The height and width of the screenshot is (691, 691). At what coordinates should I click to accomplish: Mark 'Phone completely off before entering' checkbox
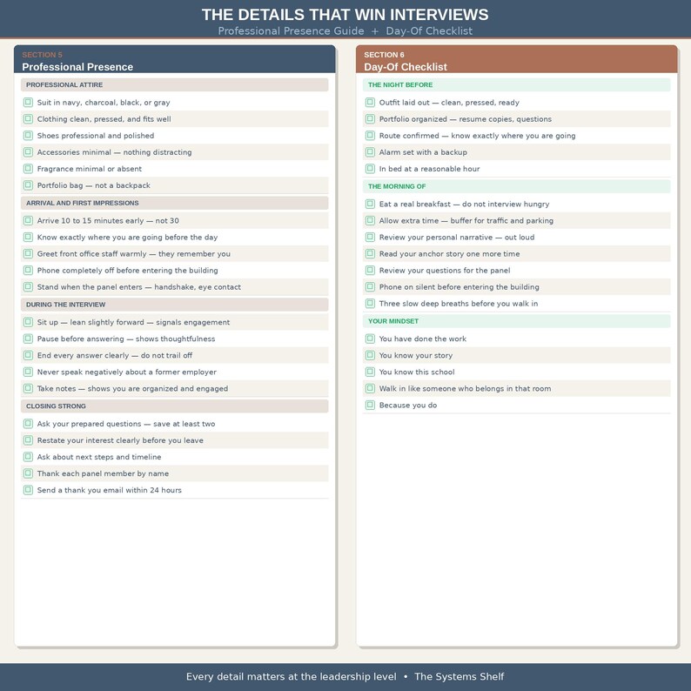coord(28,270)
